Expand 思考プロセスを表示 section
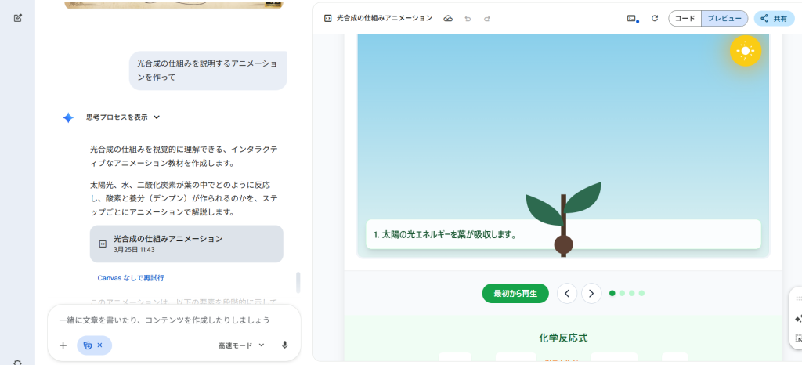Screen dimensions: 802x365 pyautogui.click(x=123, y=117)
